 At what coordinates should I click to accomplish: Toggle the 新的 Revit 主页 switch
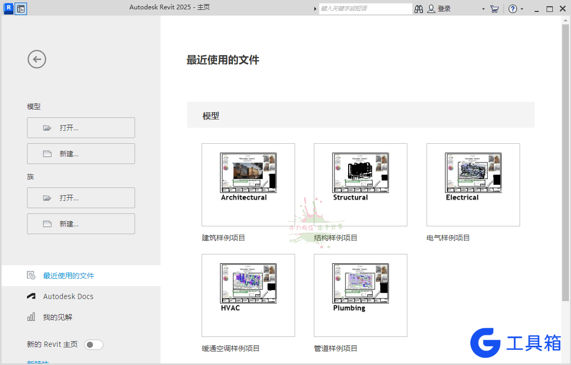coord(94,345)
